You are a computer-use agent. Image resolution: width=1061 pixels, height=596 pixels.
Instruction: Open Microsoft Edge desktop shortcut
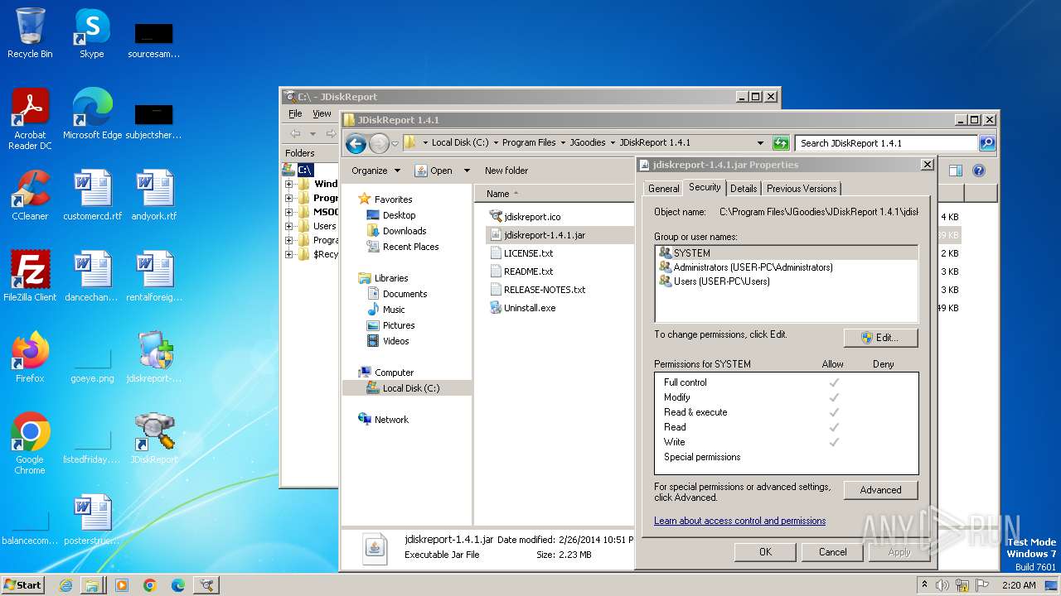tap(92, 114)
